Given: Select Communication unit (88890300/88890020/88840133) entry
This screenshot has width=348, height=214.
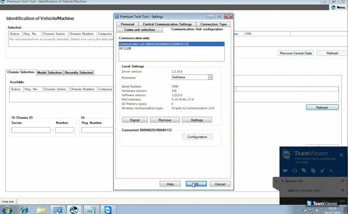Looking at the screenshot, I should pos(171,44).
